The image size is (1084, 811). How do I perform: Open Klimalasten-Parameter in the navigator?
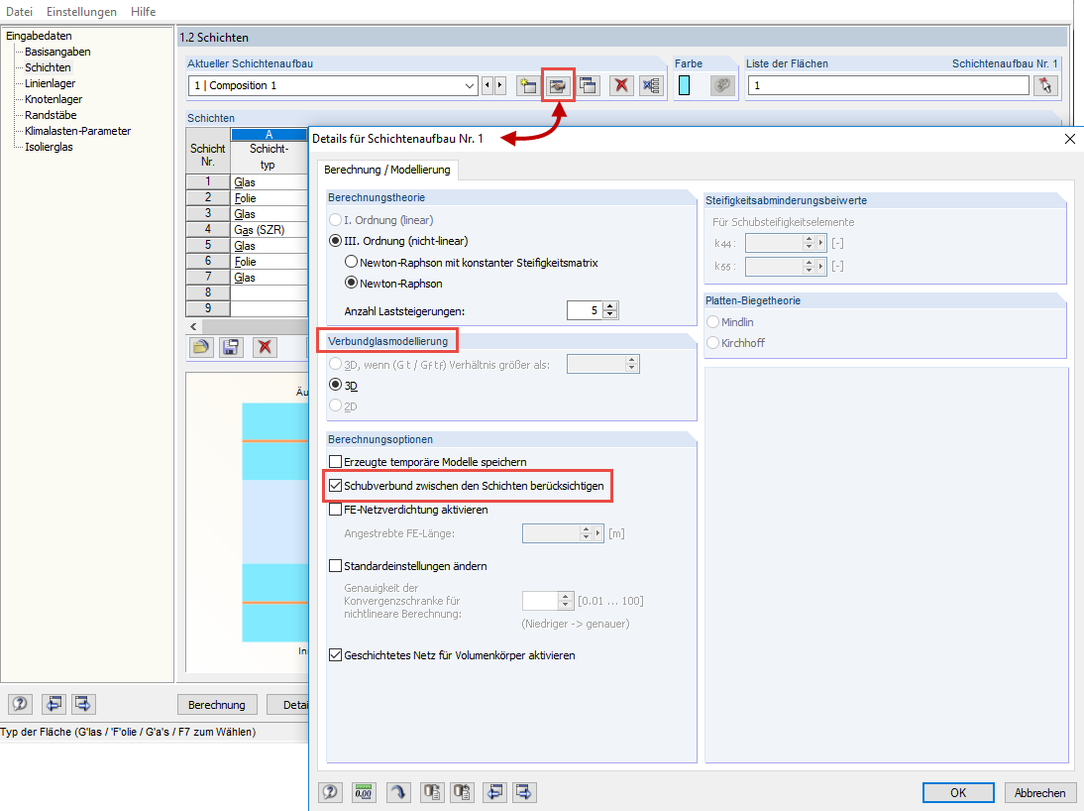pos(77,131)
